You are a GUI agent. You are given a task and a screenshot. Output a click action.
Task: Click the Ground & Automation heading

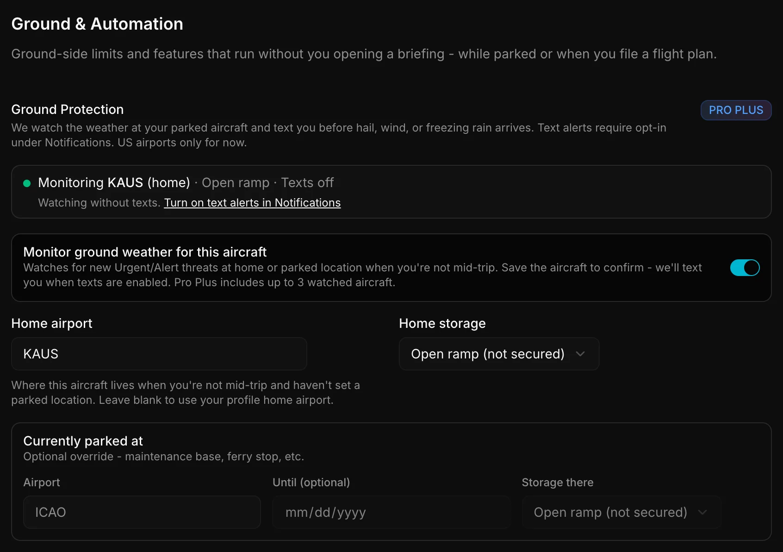click(x=97, y=24)
